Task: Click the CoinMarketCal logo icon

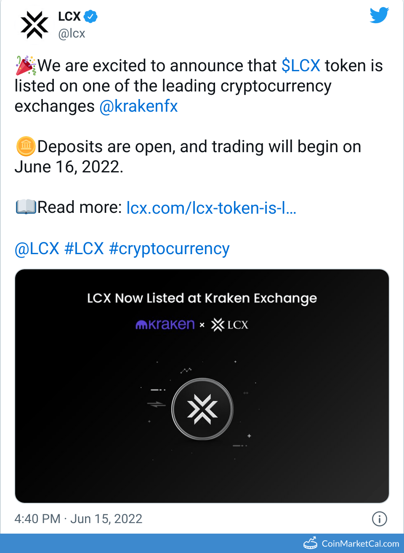Action: (311, 543)
